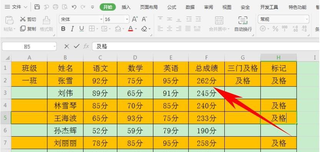Switch to the 开始 Home tab
Image resolution: width=320 pixels, height=152 pixels.
click(108, 7)
